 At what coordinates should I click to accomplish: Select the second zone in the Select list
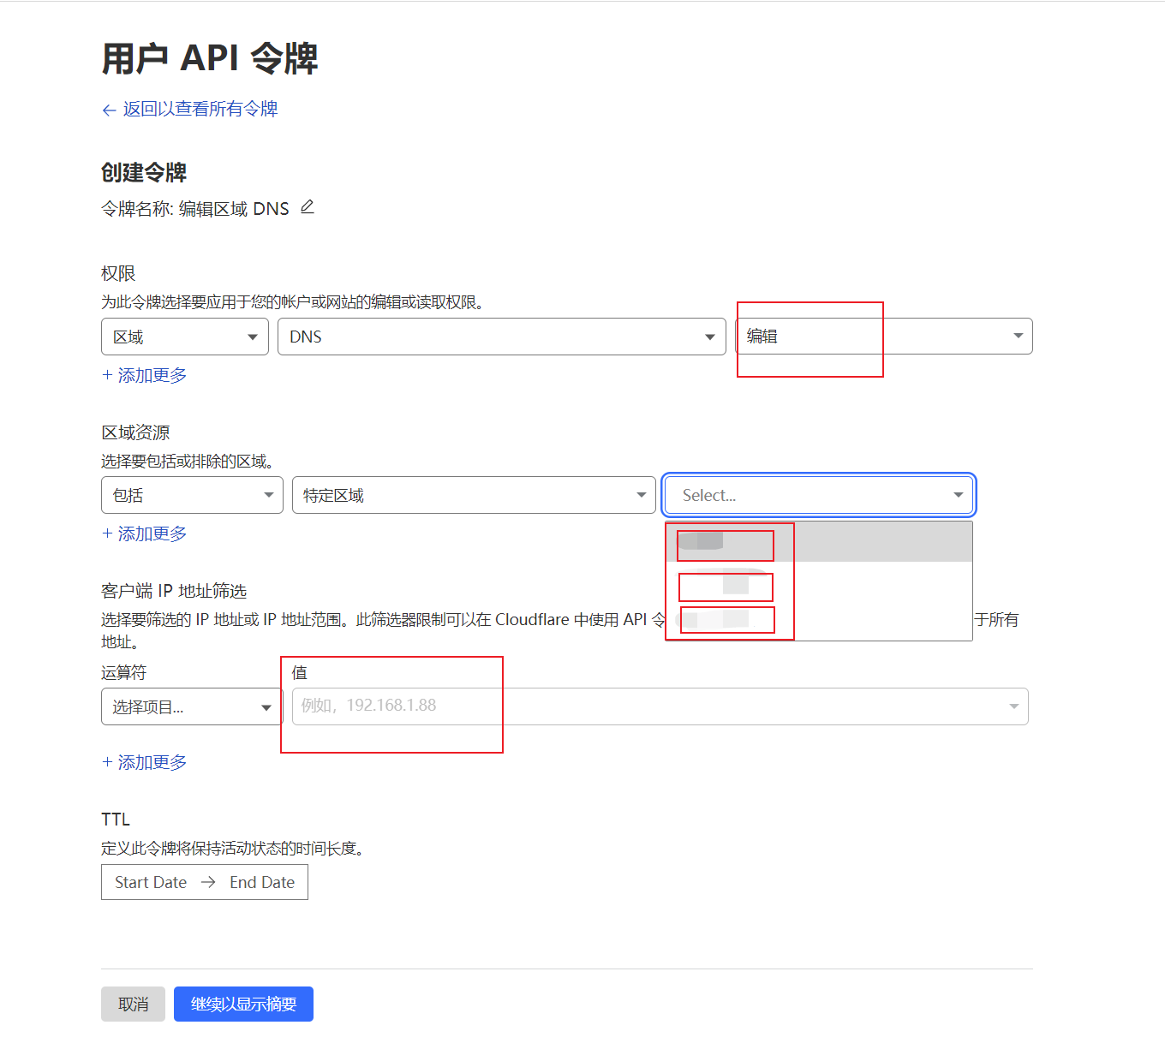(x=724, y=587)
